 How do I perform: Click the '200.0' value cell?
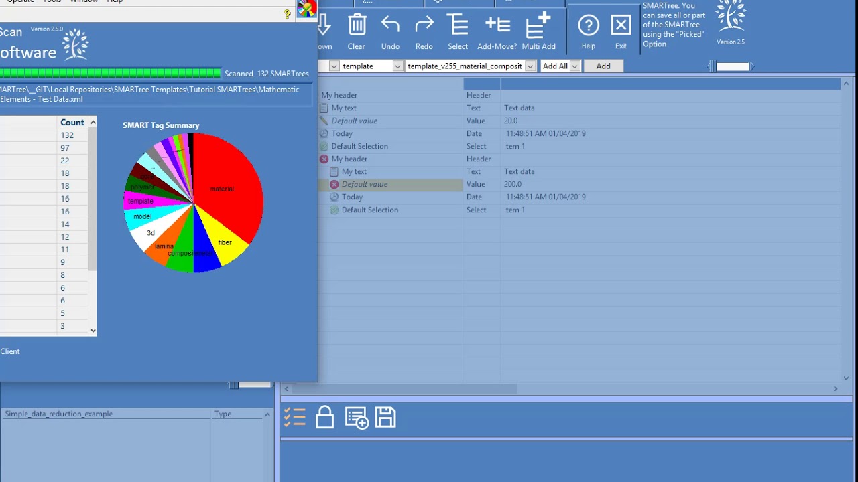[x=513, y=185]
